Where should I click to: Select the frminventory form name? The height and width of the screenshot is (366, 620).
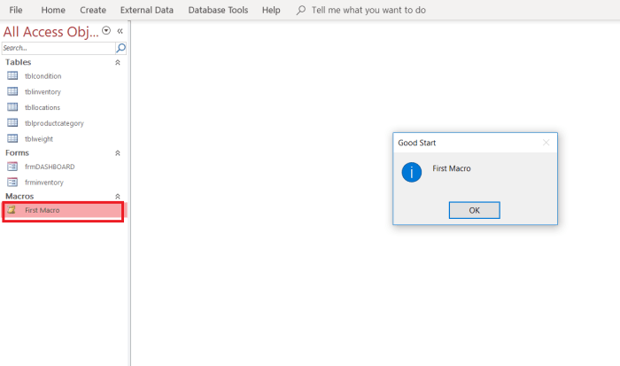pos(44,183)
